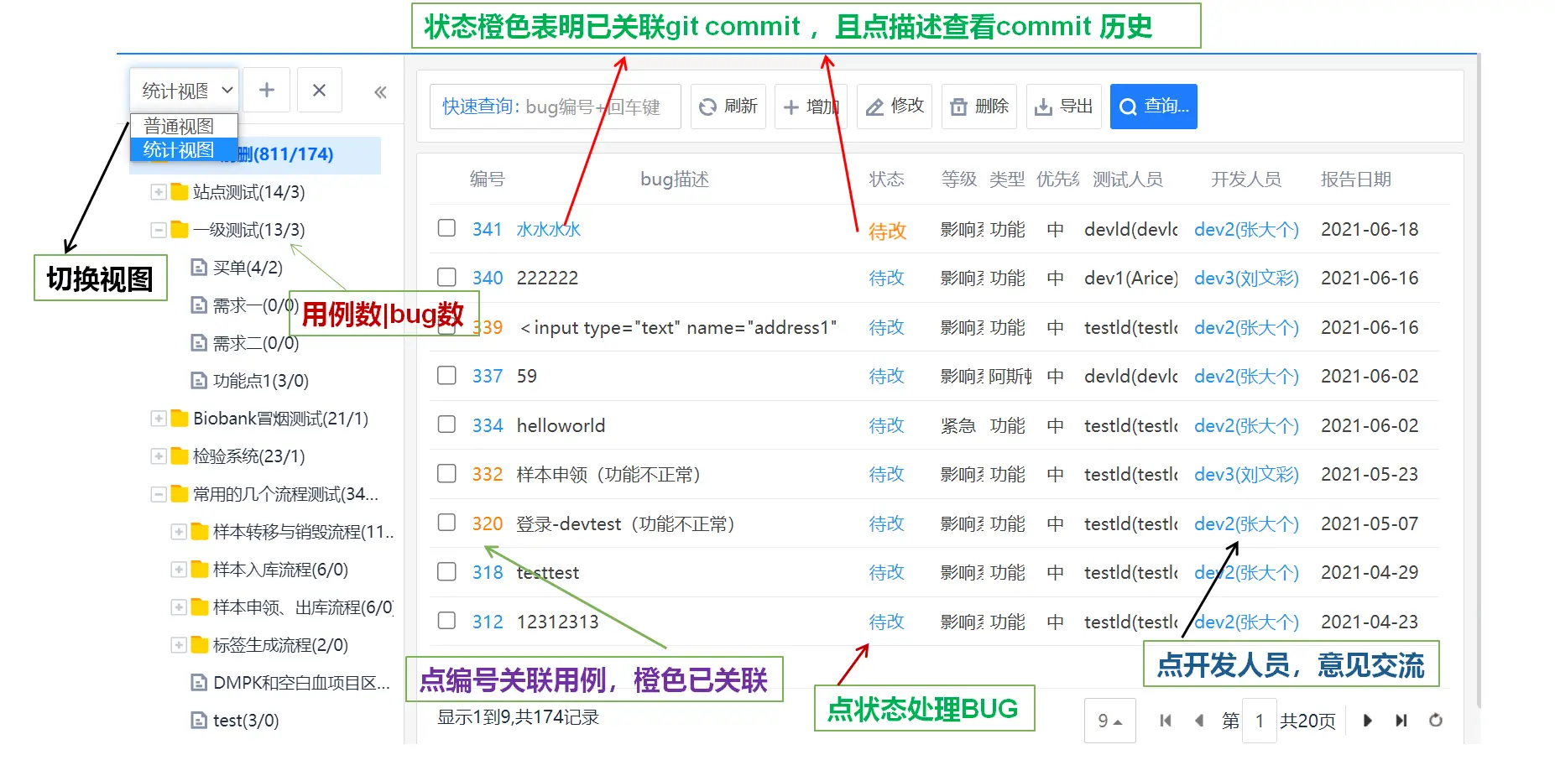
Task: Click developer dev2(张大个) on bug 312
Action: (1246, 622)
